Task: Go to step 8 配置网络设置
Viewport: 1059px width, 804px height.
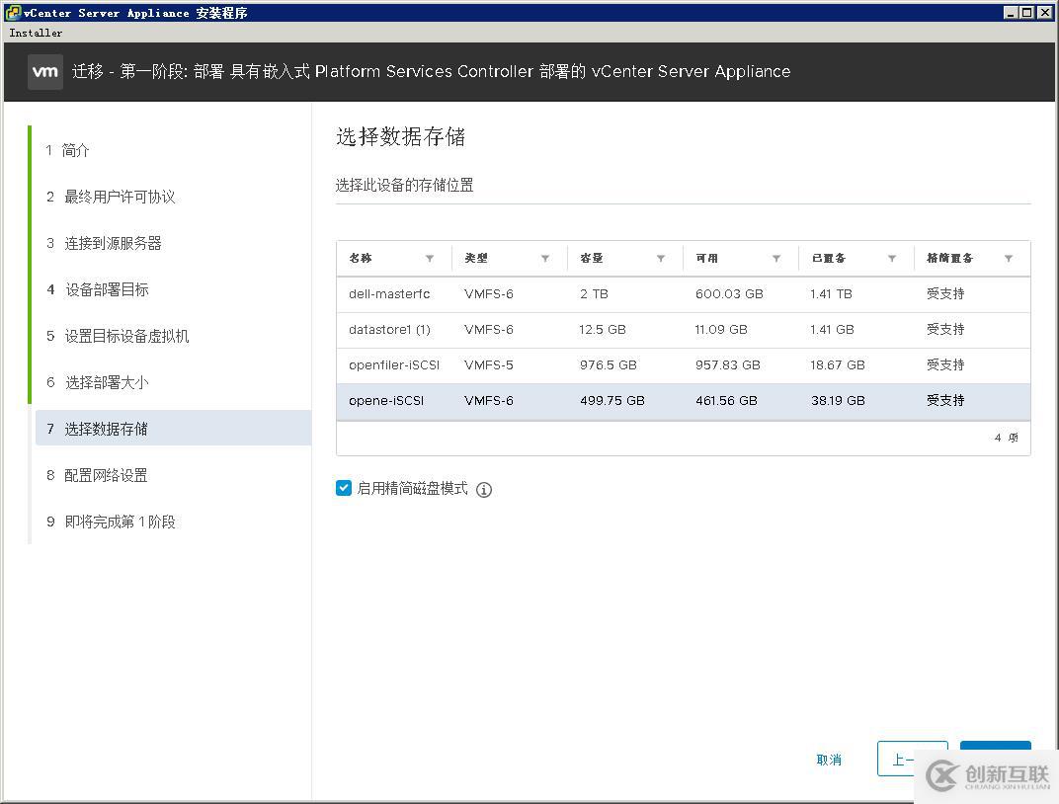Action: (x=97, y=475)
